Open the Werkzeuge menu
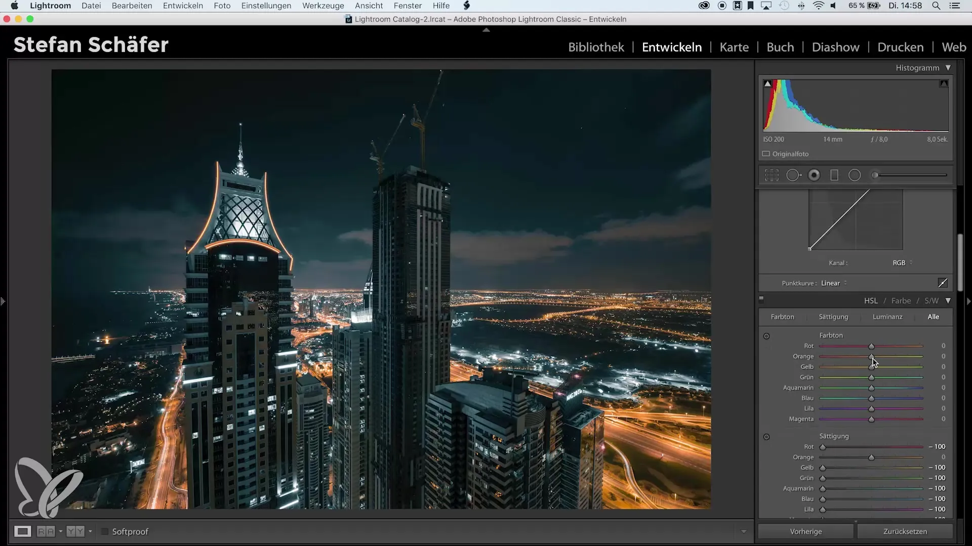972x546 pixels. pyautogui.click(x=323, y=6)
